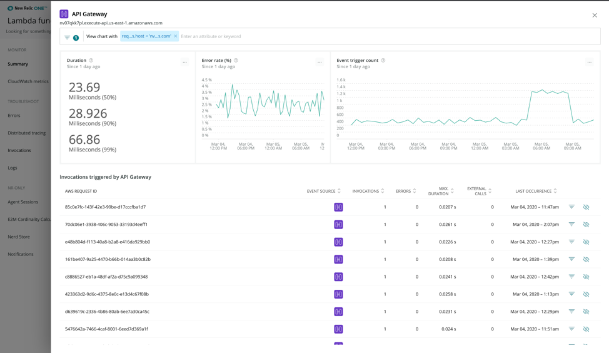609x353 pixels.
Task: Open Logs in the sidebar
Action: 13,168
